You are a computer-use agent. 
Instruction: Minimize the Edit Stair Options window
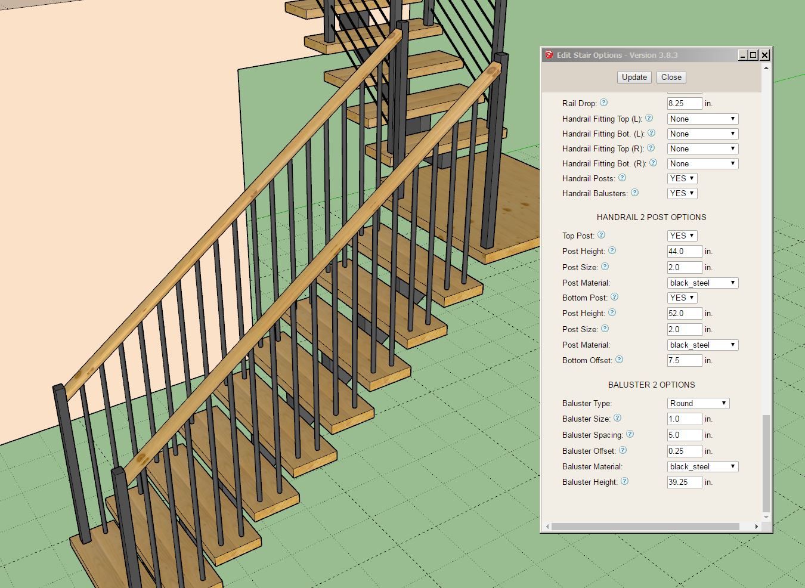pyautogui.click(x=742, y=55)
